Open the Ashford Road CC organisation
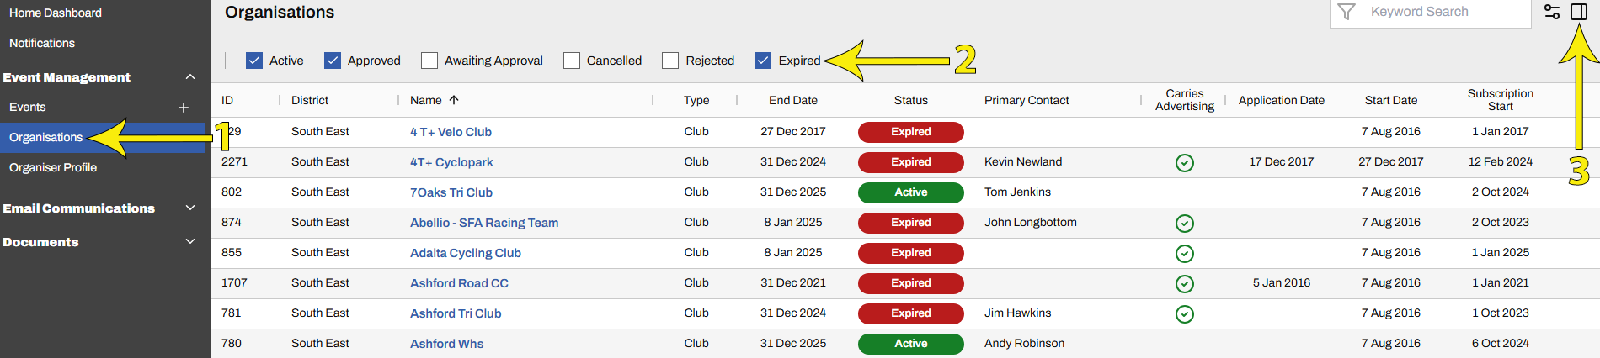Screen dimensions: 1600x358 [459, 283]
